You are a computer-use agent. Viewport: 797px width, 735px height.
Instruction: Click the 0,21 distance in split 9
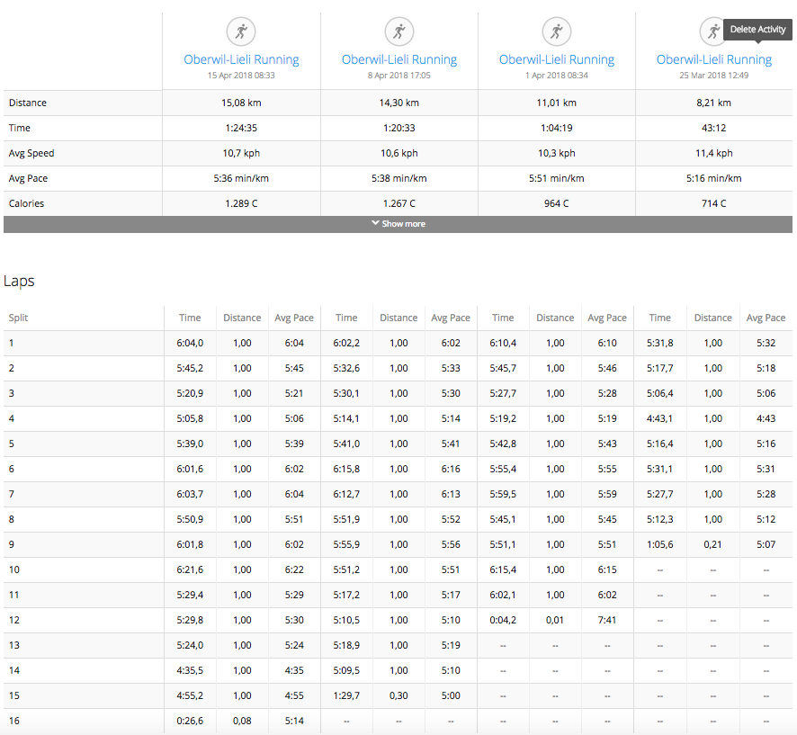coord(712,544)
